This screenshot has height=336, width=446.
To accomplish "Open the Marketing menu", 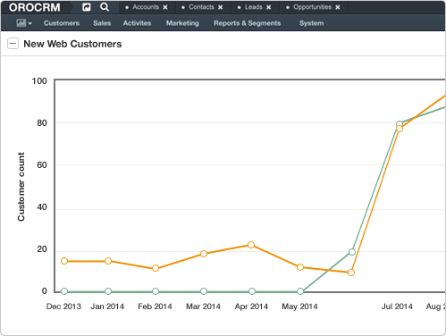I will pos(182,23).
